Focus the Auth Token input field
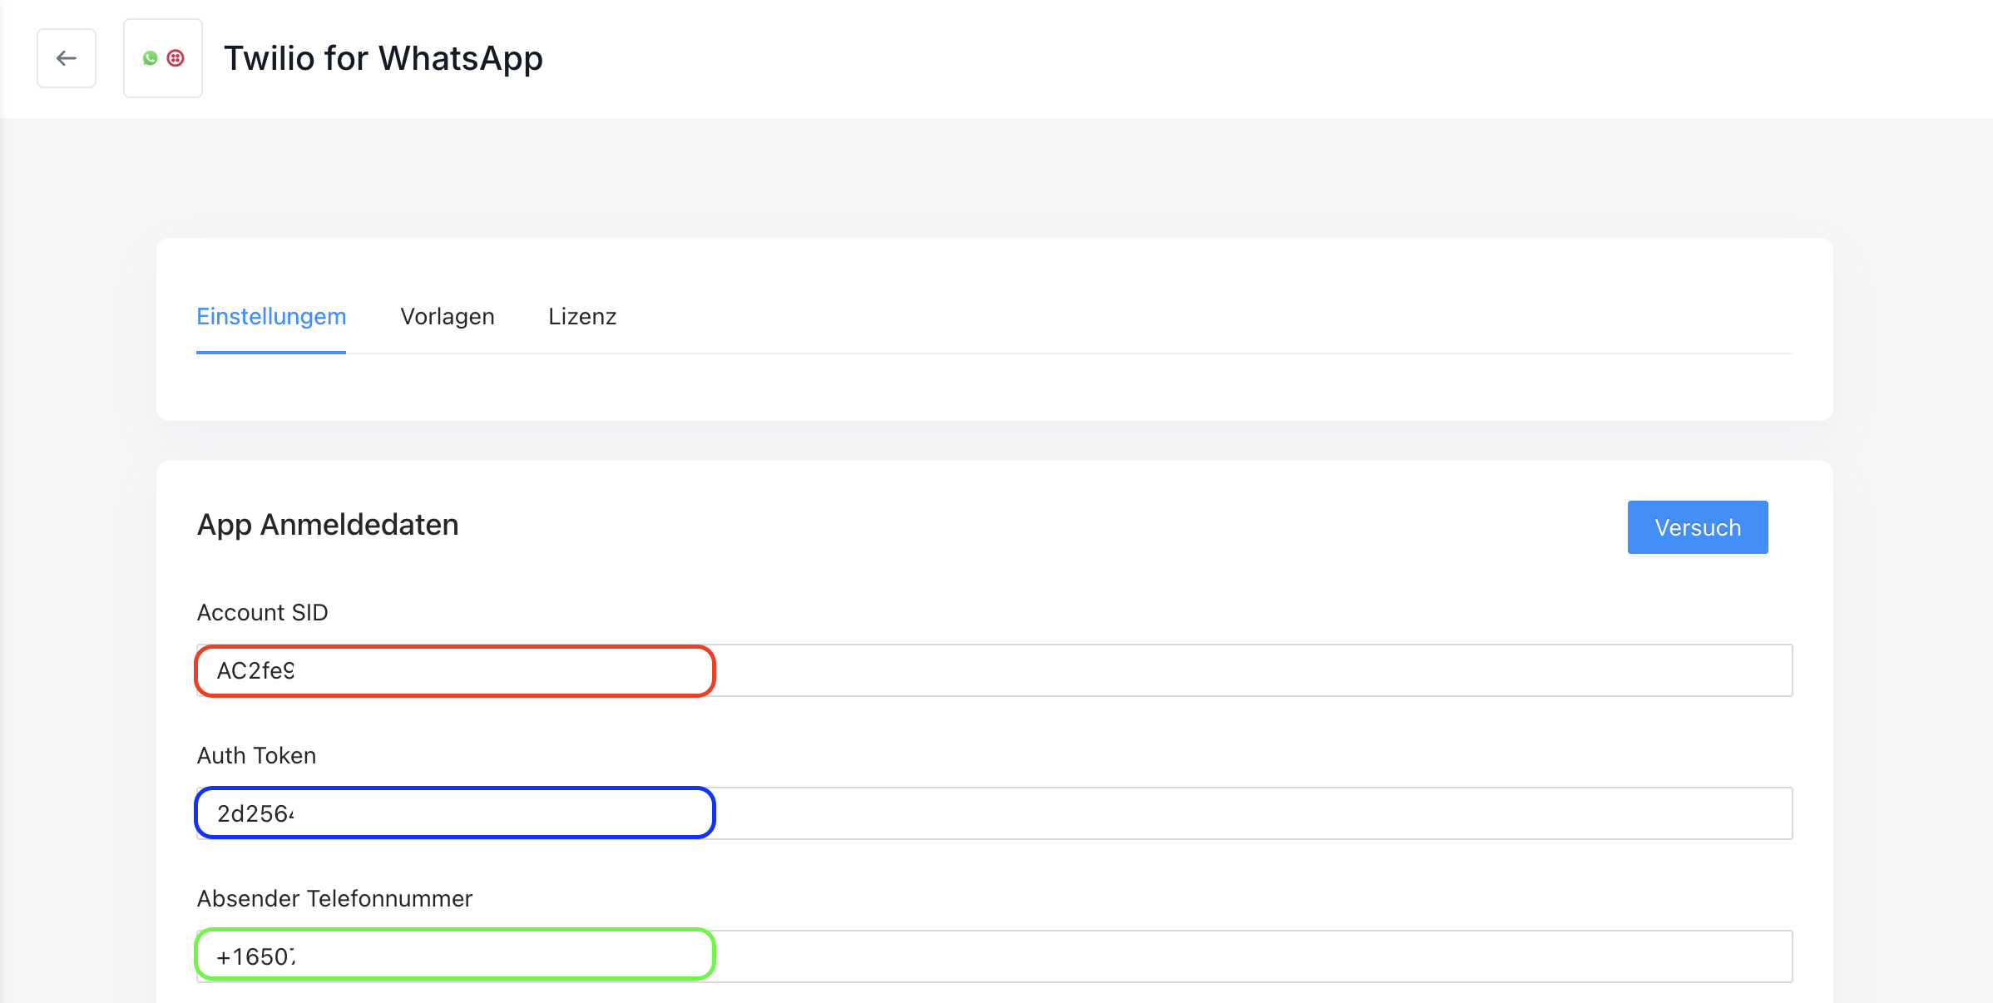1993x1003 pixels. coord(994,813)
